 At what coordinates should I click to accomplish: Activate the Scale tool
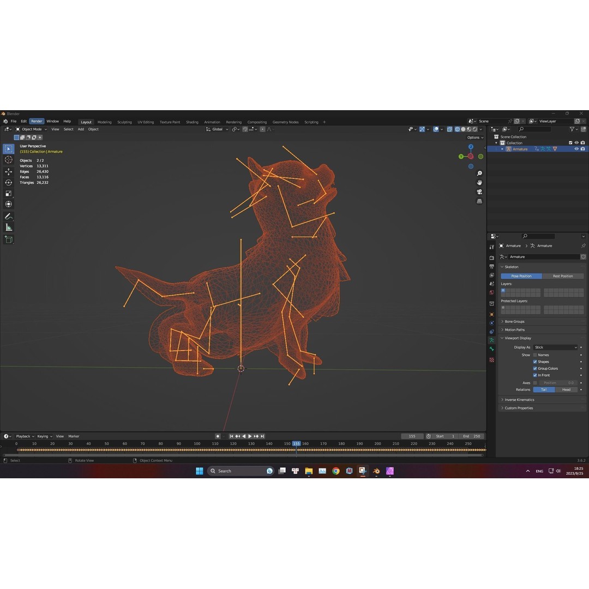(x=8, y=194)
